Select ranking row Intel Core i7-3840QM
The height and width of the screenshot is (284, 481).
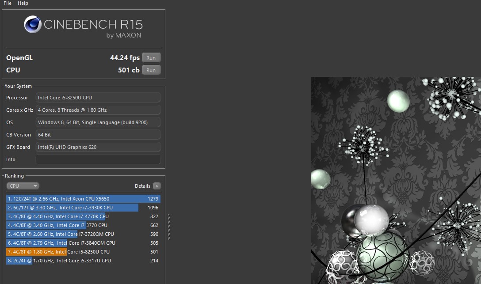[83, 243]
